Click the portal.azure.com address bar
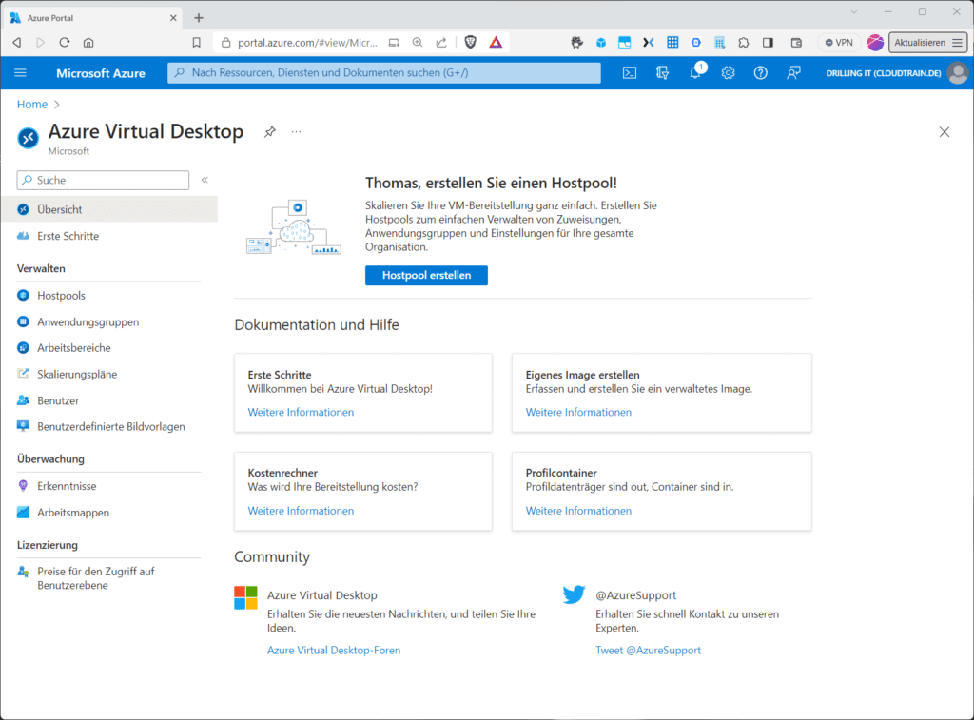Image resolution: width=974 pixels, height=720 pixels. pyautogui.click(x=307, y=42)
